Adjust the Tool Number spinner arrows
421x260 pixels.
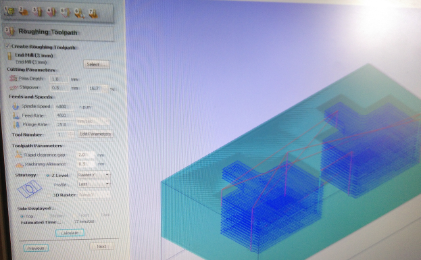click(72, 134)
